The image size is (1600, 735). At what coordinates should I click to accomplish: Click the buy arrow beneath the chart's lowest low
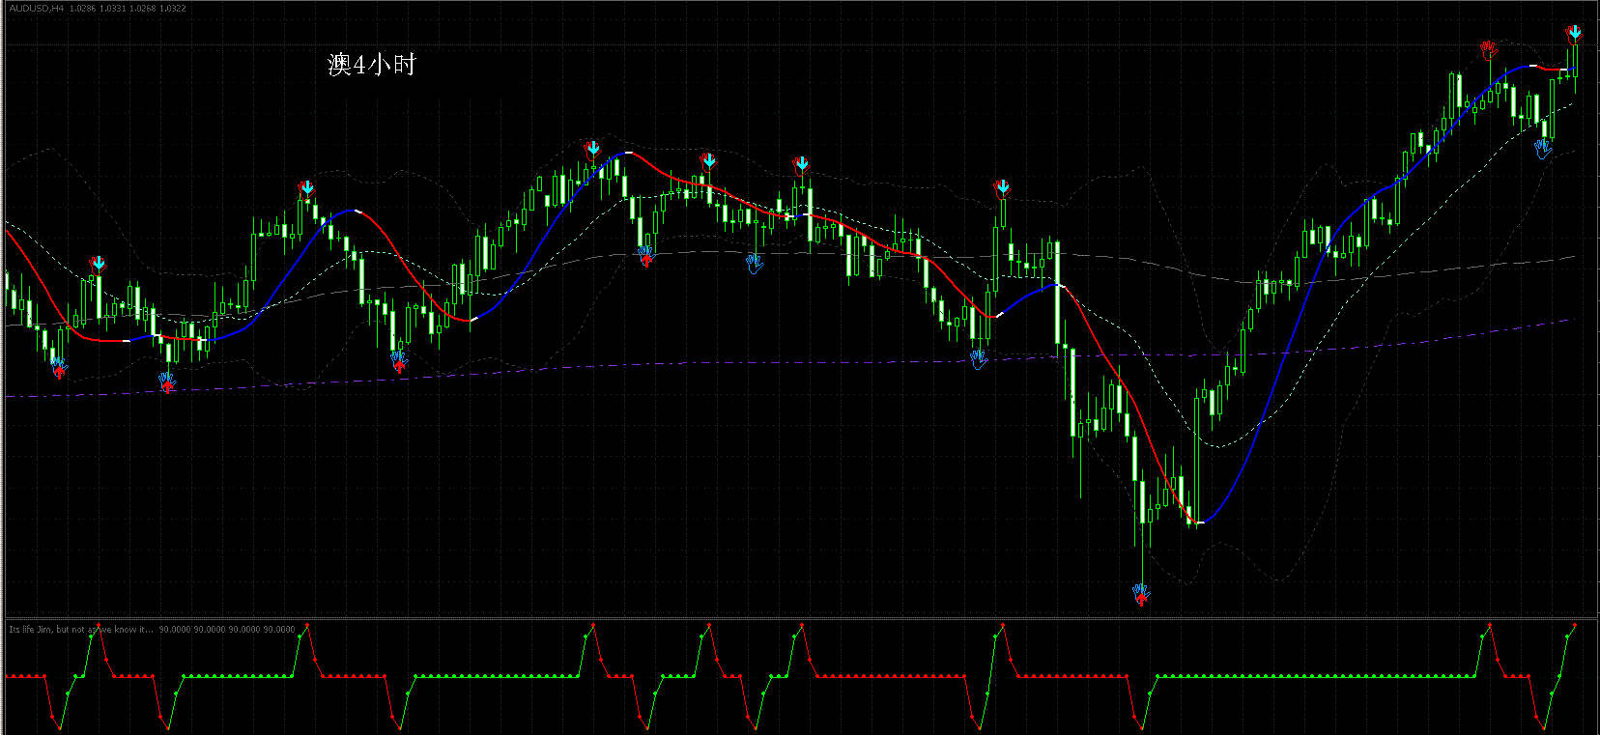[1141, 598]
